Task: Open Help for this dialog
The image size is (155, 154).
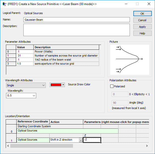Action: 142,33
